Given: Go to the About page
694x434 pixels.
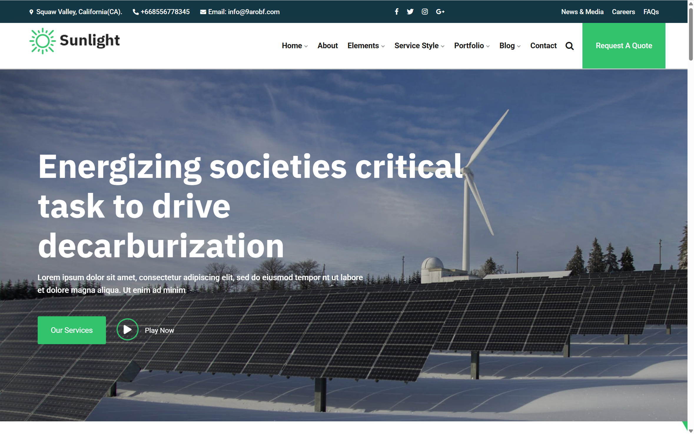Looking at the screenshot, I should tap(327, 46).
